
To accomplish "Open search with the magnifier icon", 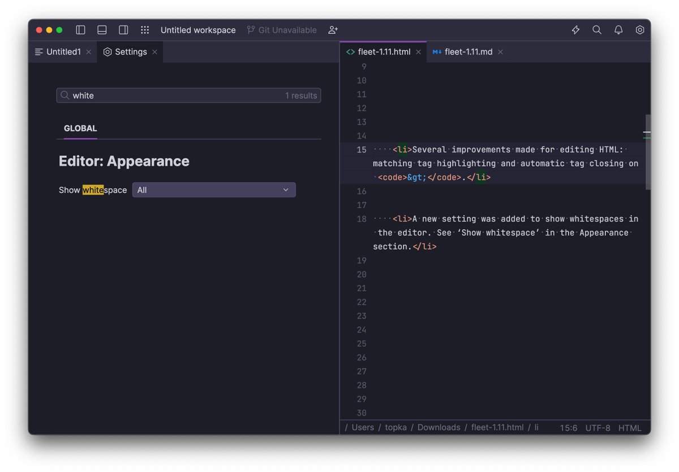I will [x=597, y=29].
